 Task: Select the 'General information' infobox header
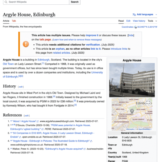coord(132,133)
